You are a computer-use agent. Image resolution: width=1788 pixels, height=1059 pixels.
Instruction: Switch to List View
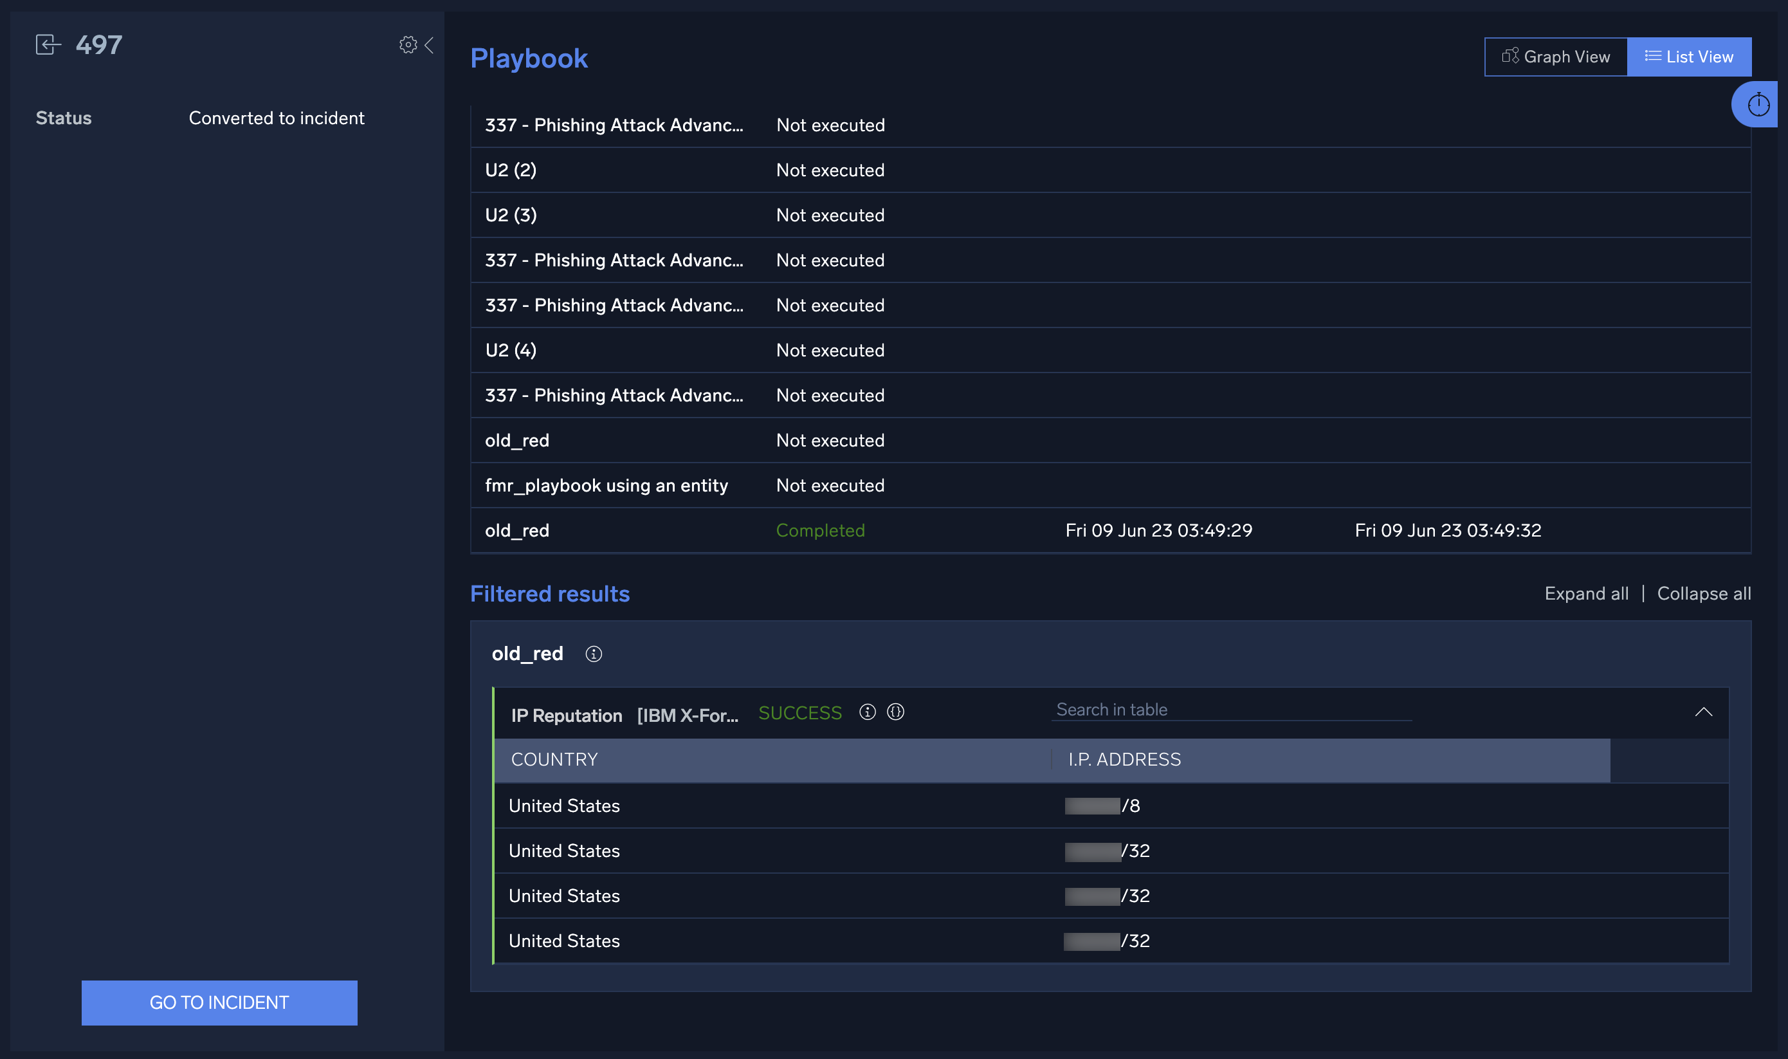click(x=1688, y=57)
